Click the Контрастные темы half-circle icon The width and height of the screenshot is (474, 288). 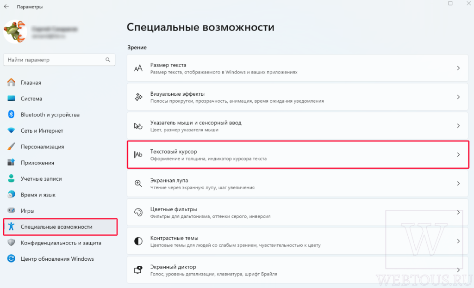(x=138, y=241)
